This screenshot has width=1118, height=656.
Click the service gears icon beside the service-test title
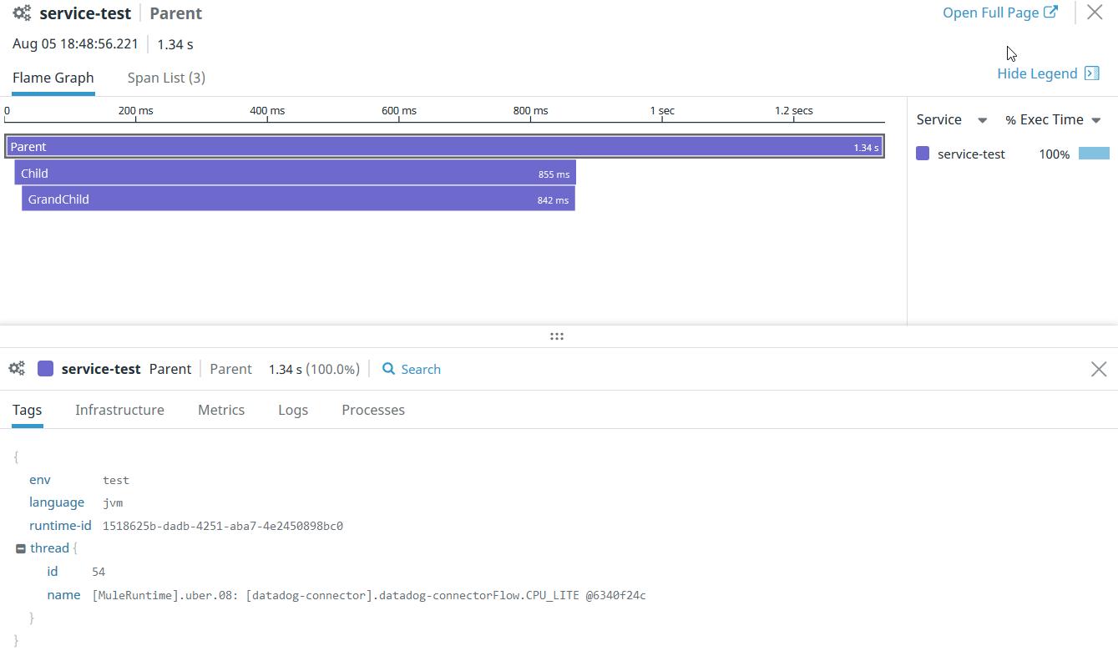(22, 13)
